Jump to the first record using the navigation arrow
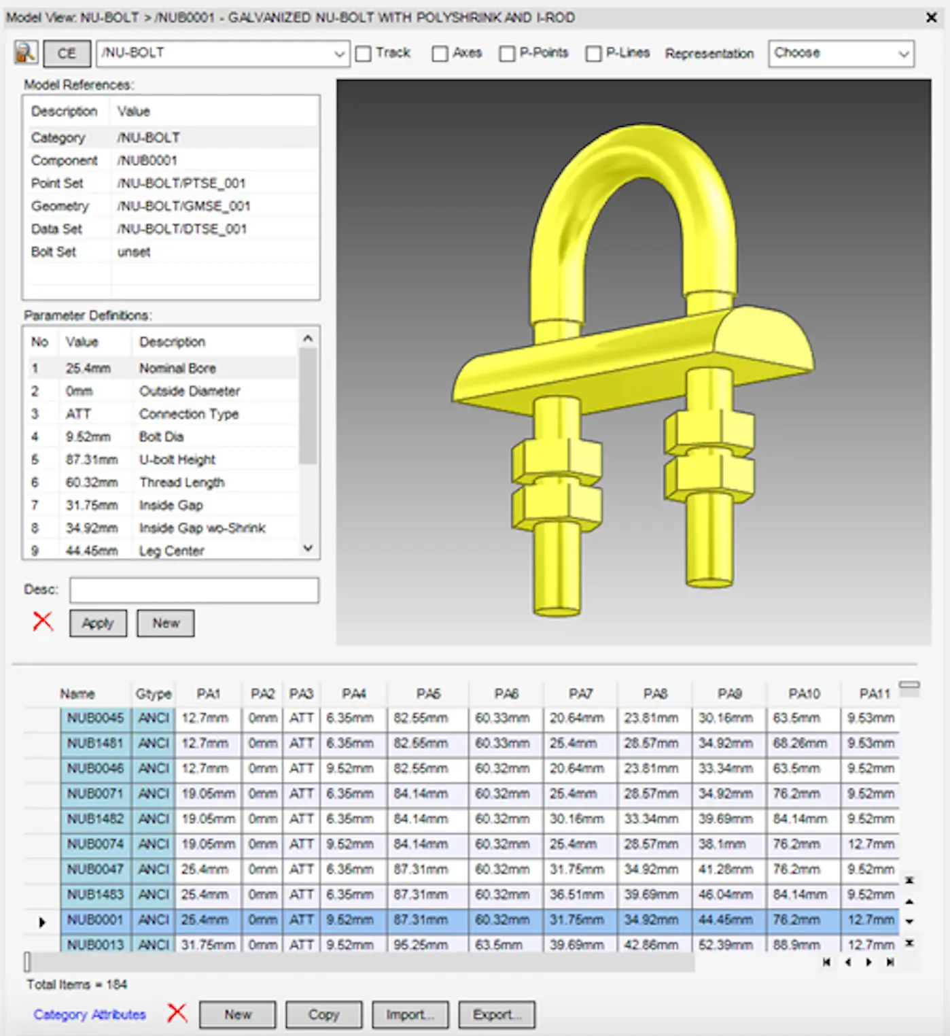The width and height of the screenshot is (950, 1036). click(x=826, y=963)
